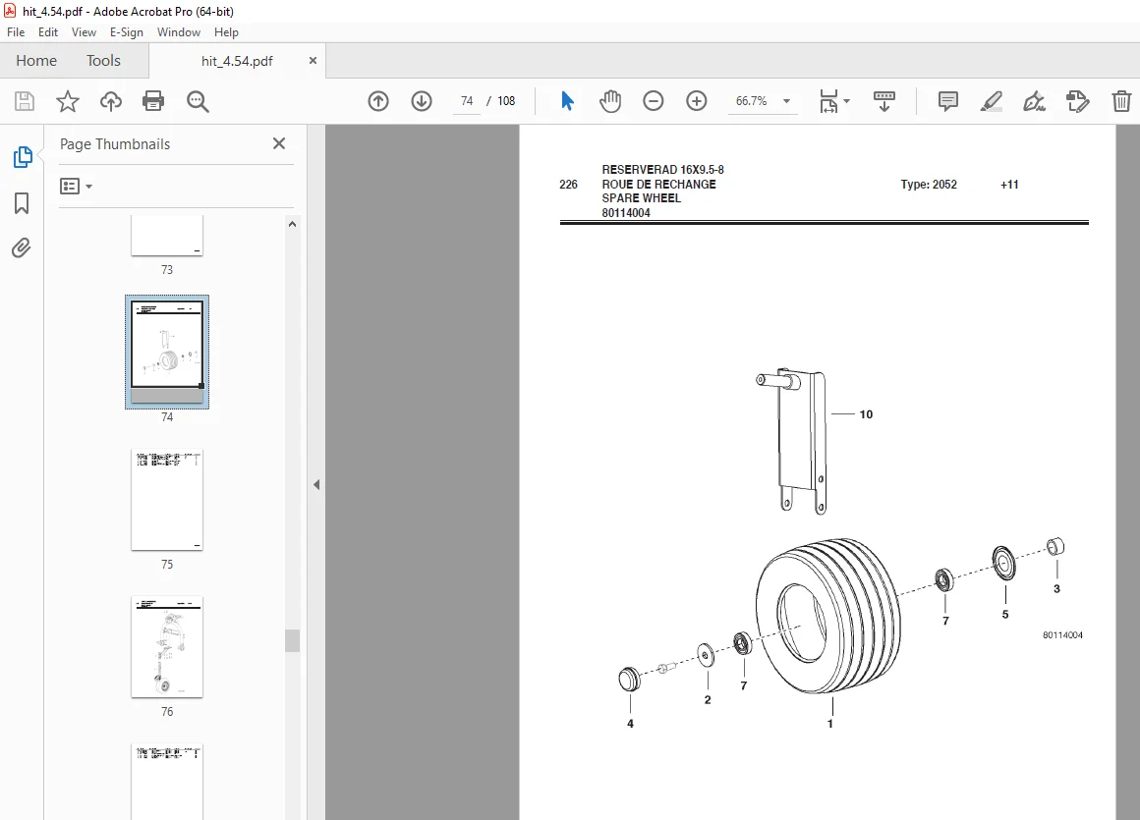Select the hit_4.54.pdf document tab
Image resolution: width=1140 pixels, height=820 pixels.
click(237, 61)
